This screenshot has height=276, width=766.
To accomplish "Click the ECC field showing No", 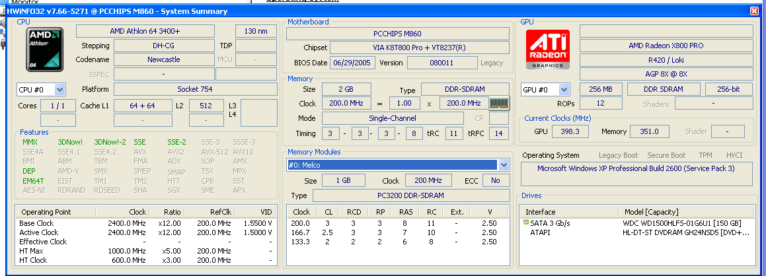I will (x=496, y=180).
